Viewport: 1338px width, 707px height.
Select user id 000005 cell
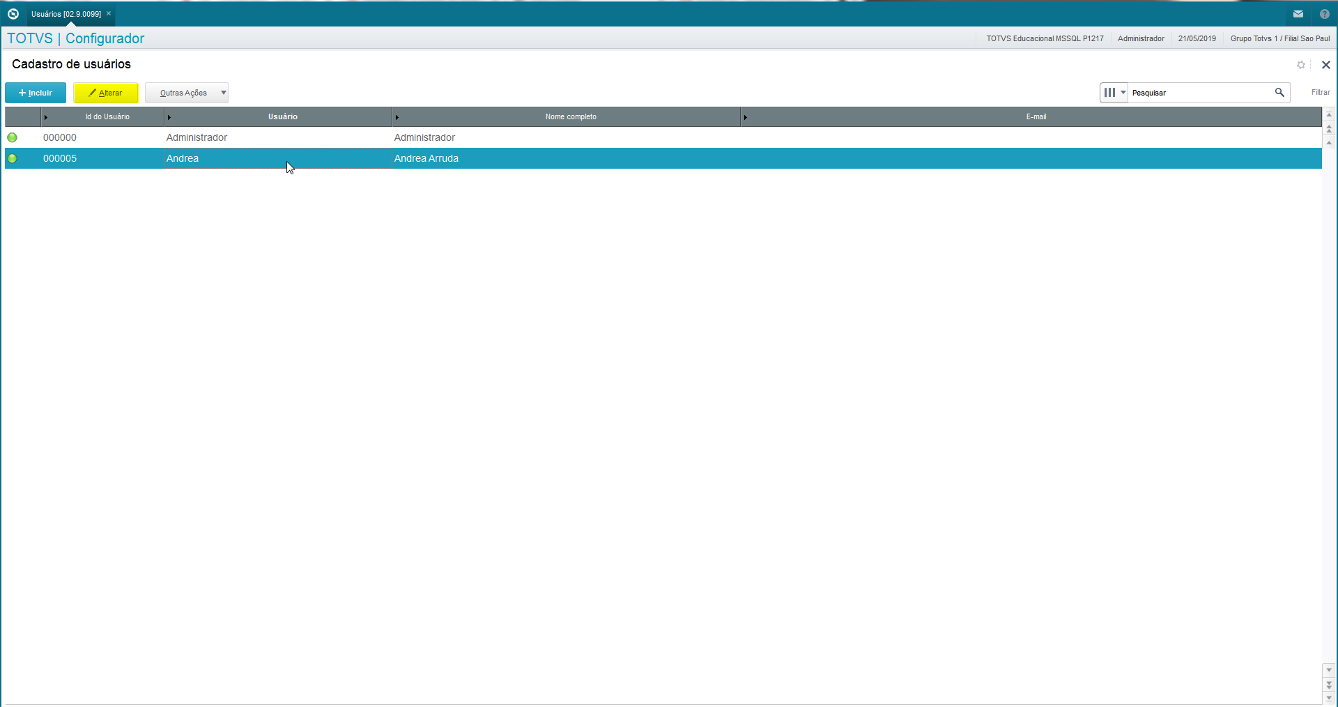[x=60, y=158]
